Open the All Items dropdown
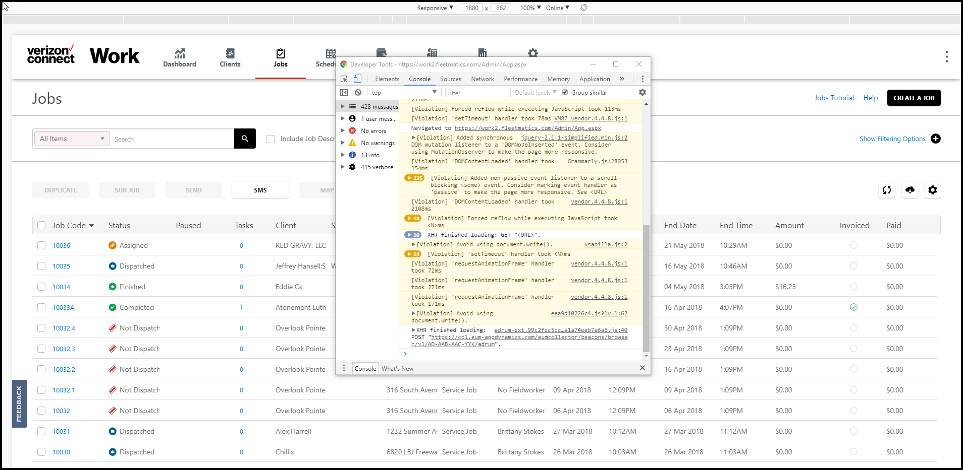Screen dimensions: 963x470 coord(72,139)
